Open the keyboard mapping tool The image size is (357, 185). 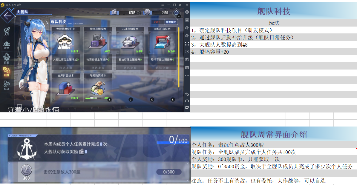187,20
